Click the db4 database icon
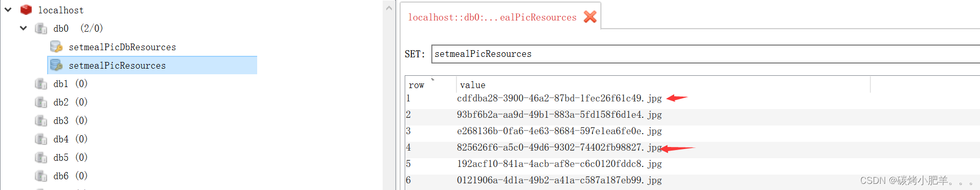 41,139
